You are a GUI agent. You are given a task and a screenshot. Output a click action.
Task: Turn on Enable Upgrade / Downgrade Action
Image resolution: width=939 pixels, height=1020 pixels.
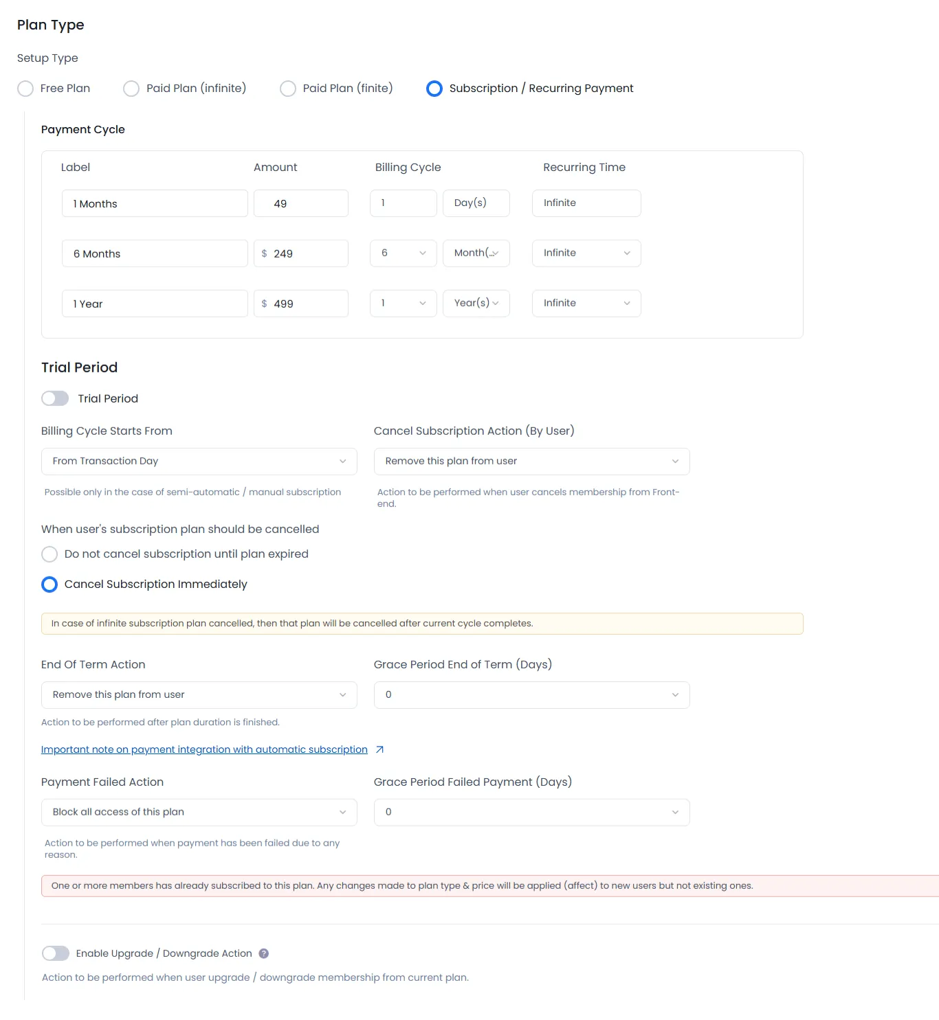[56, 953]
